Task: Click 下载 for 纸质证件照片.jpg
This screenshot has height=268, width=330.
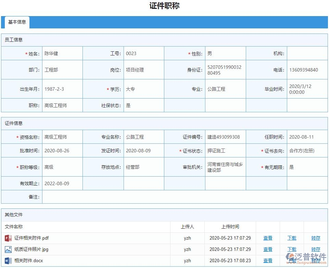Action: (x=291, y=249)
